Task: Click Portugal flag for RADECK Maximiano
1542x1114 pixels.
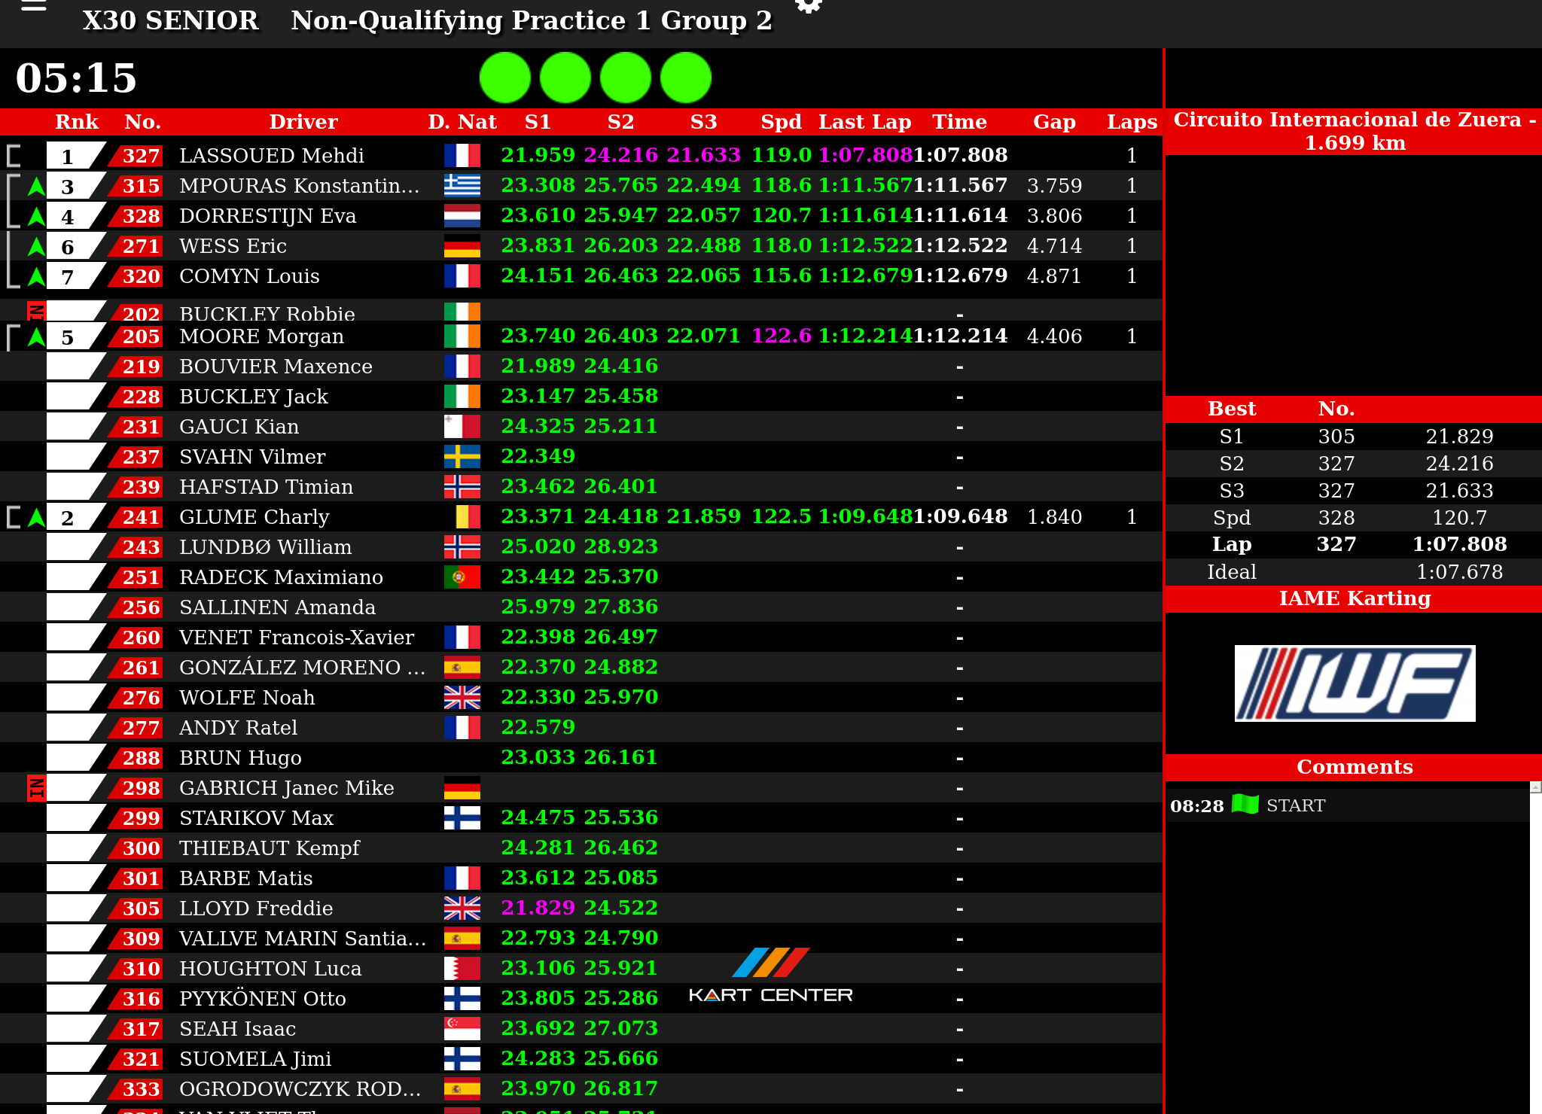Action: click(462, 577)
